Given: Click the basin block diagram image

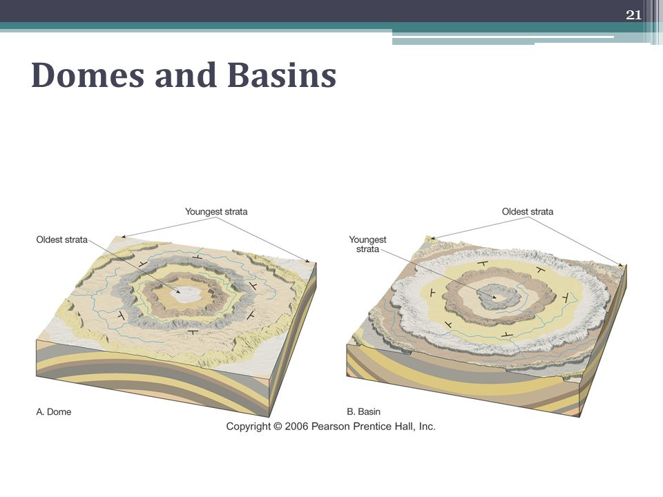Looking at the screenshot, I should coord(487,327).
